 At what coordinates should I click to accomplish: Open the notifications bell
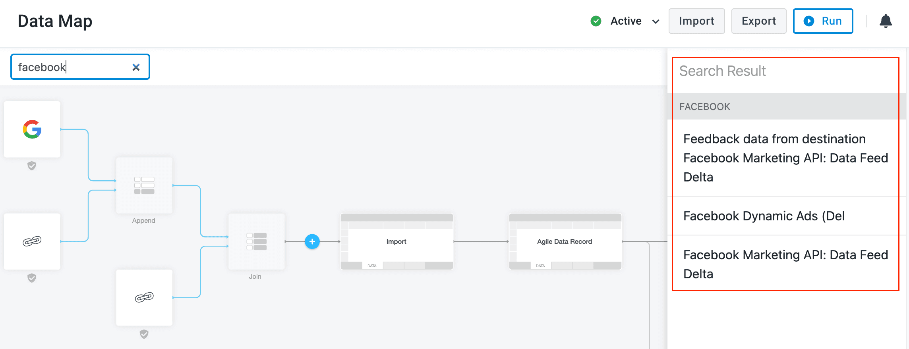886,21
